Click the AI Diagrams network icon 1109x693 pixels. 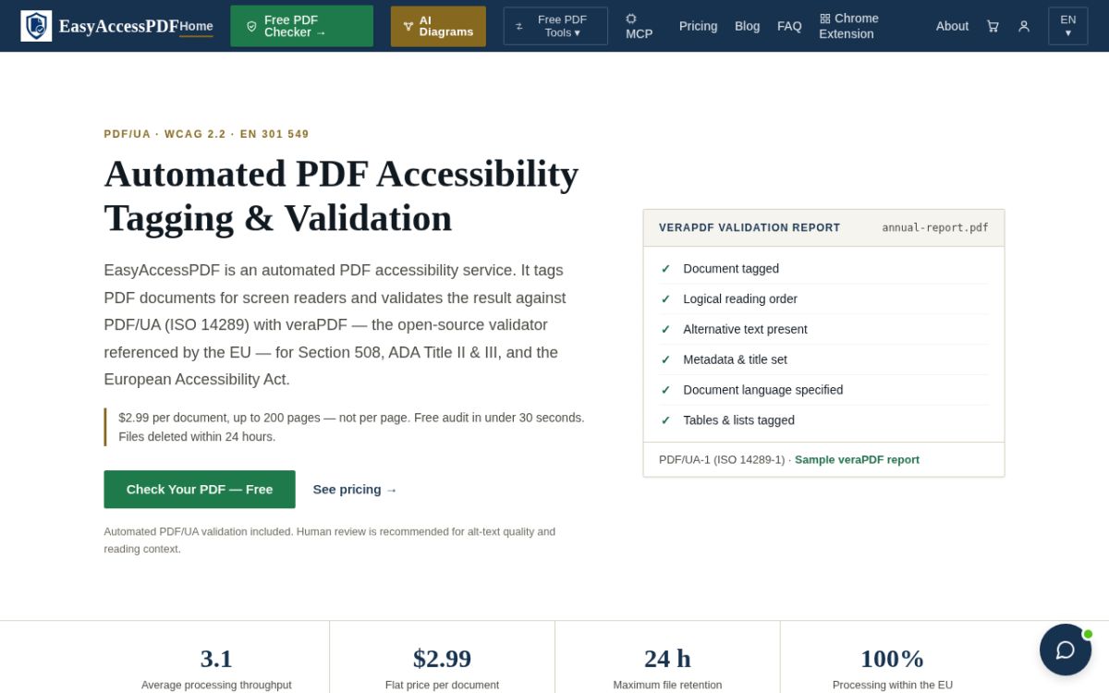click(408, 26)
